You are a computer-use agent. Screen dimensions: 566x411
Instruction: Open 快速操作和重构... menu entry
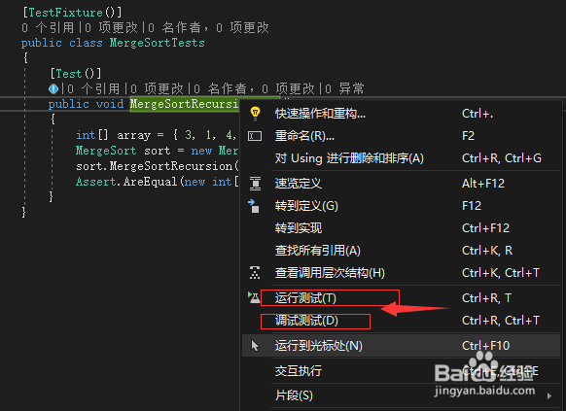click(x=401, y=114)
